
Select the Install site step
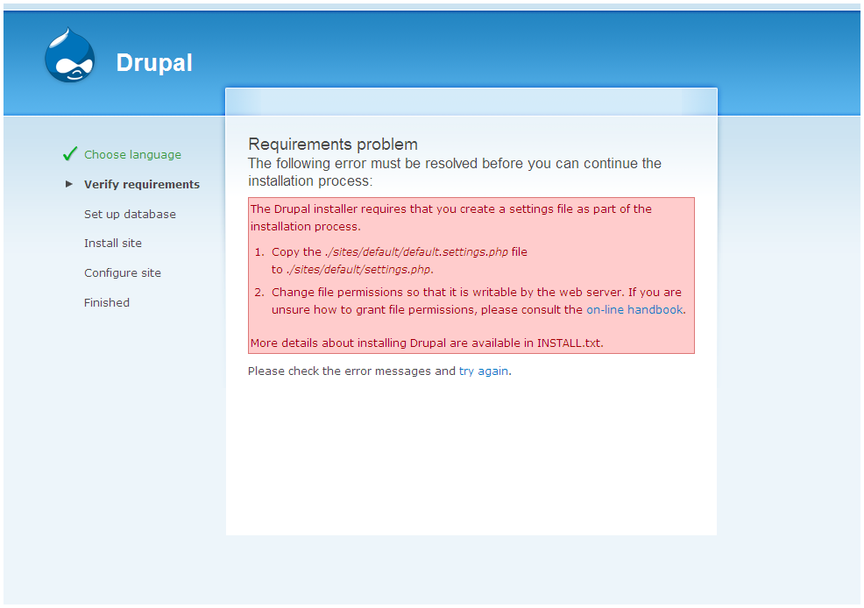(113, 243)
